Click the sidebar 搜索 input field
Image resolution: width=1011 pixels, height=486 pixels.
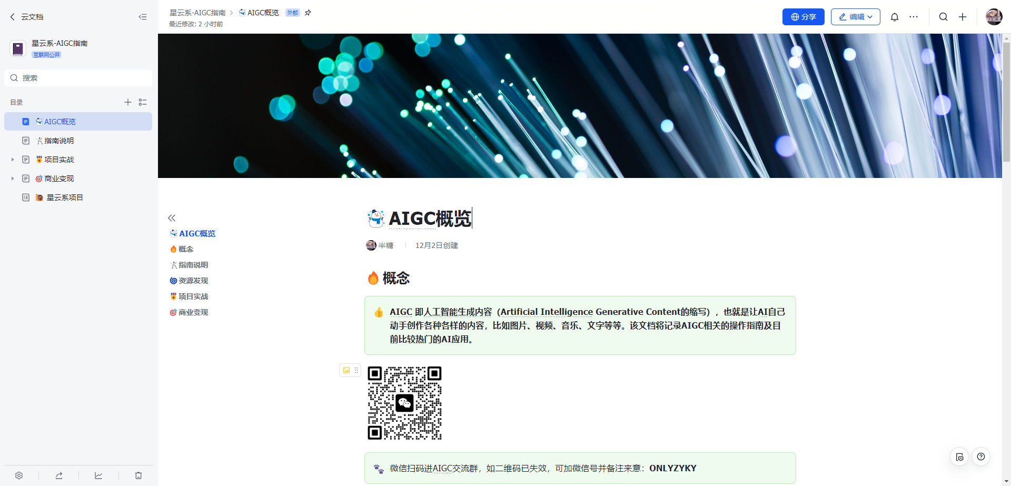[79, 78]
